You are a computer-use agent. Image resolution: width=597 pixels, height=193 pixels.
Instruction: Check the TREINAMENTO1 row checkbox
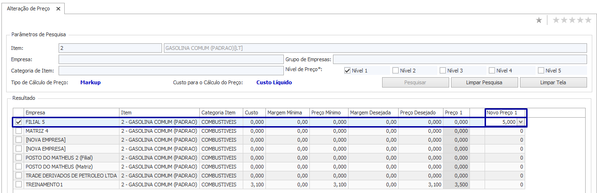(x=18, y=185)
